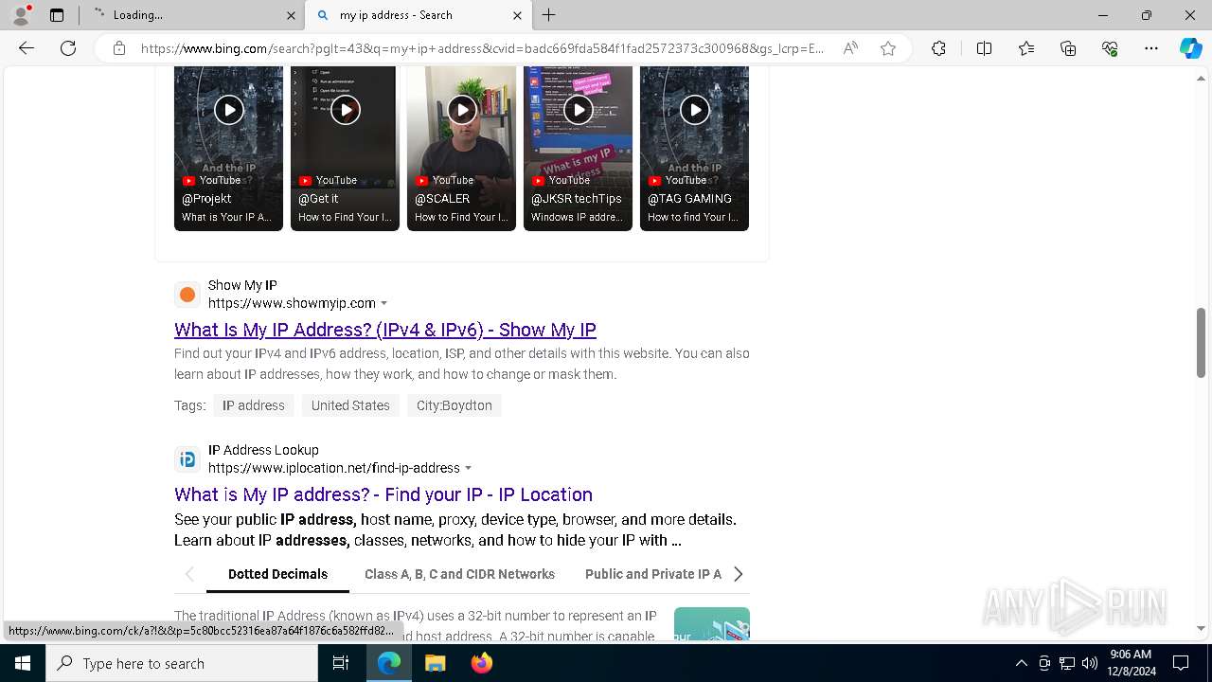Screen dimensions: 1212x682
Task: Open the Collections panel
Action: tap(1068, 48)
